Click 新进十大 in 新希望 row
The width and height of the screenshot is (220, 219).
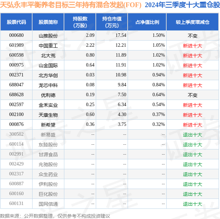tap(193, 125)
